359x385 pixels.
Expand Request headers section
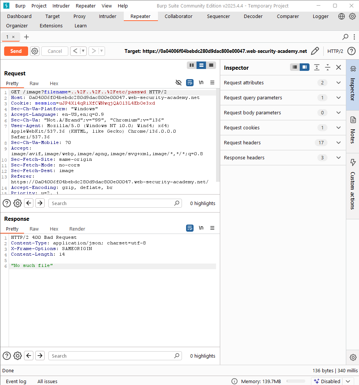pos(283,143)
